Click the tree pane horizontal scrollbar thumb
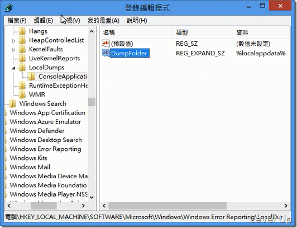 [44, 206]
